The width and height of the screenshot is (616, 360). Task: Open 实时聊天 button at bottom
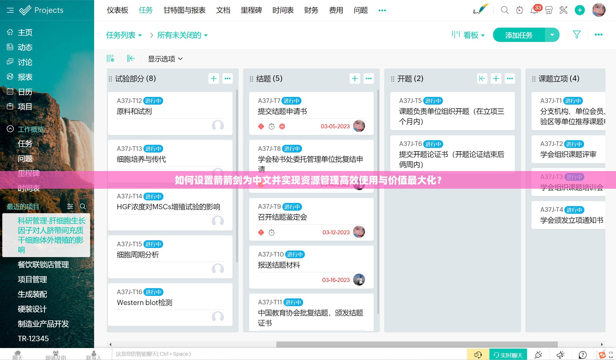pyautogui.click(x=508, y=355)
